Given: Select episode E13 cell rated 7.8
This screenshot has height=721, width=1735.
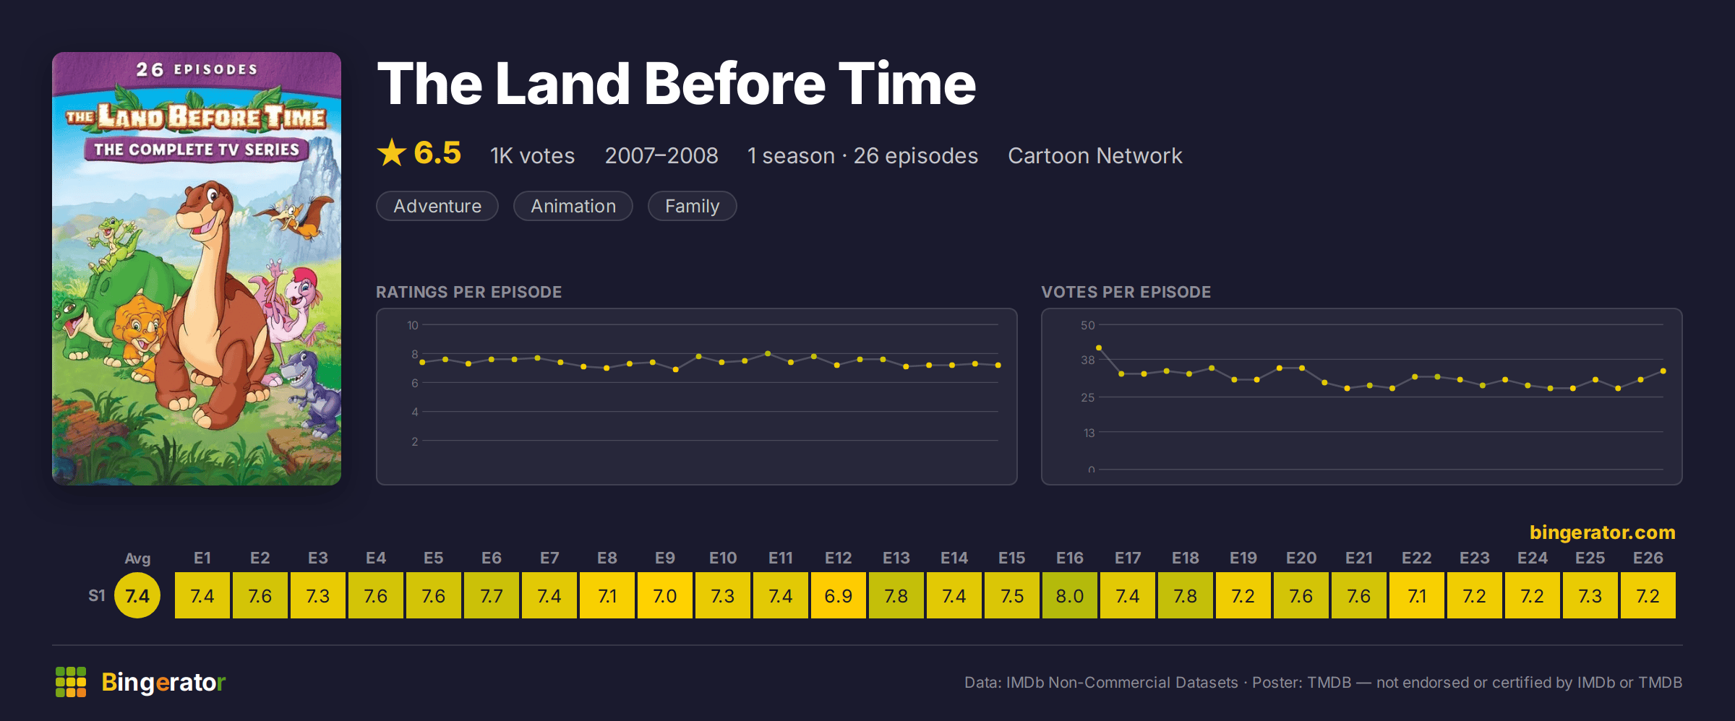Looking at the screenshot, I should coord(896,595).
